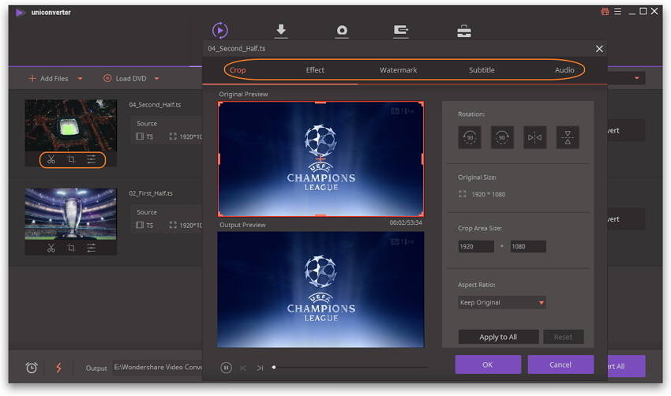Pause the preview playback
The height and width of the screenshot is (396, 671).
coord(226,368)
